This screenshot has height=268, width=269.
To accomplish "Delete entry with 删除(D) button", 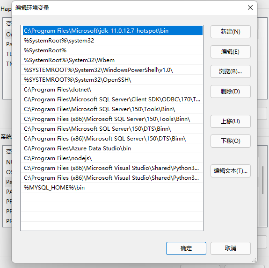I will coord(230,92).
